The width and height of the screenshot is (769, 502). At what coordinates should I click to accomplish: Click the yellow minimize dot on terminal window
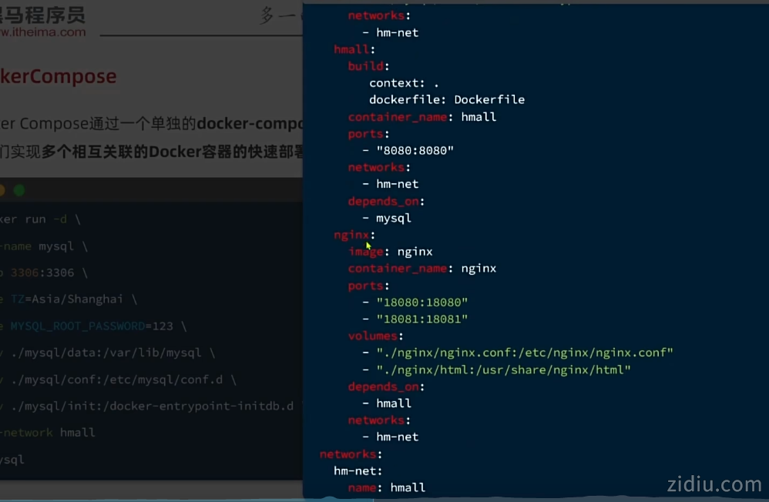point(2,190)
